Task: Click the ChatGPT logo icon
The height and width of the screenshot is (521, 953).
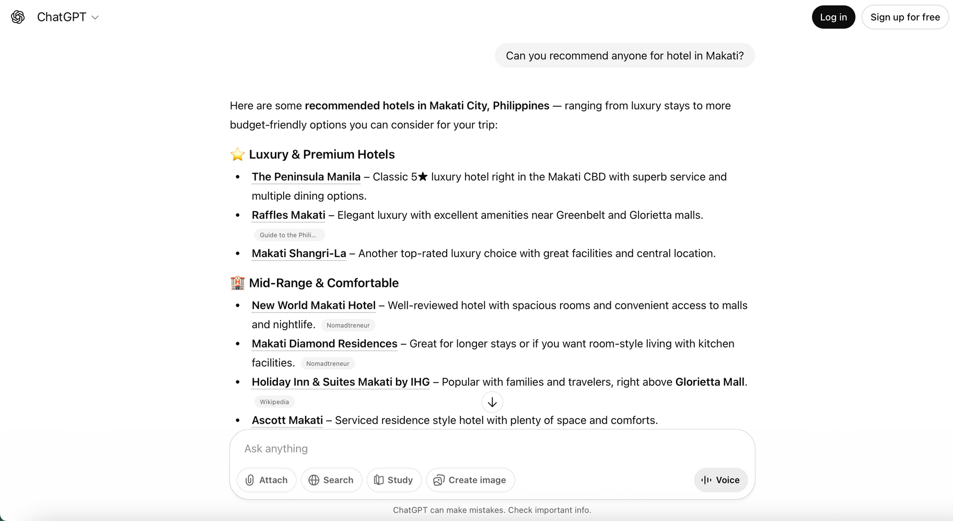Action: coord(18,17)
